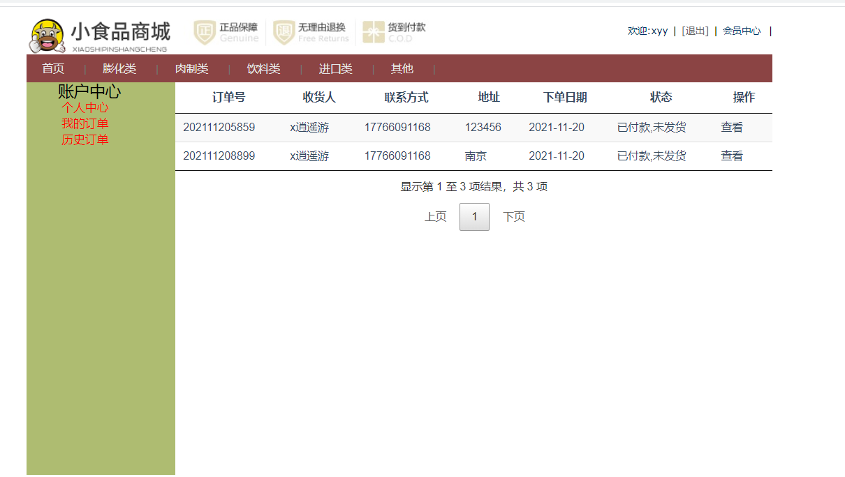Click recipient x逍遥游 in order 202111205859 row
845x477 pixels.
(x=309, y=128)
